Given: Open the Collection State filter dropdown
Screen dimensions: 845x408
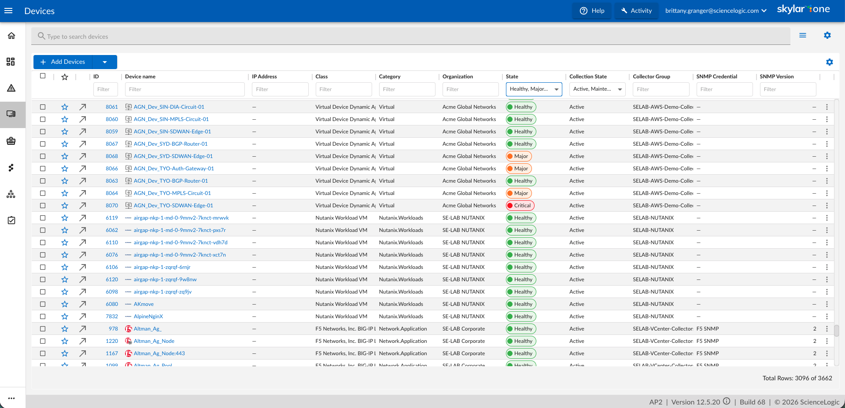Looking at the screenshot, I should coord(598,89).
